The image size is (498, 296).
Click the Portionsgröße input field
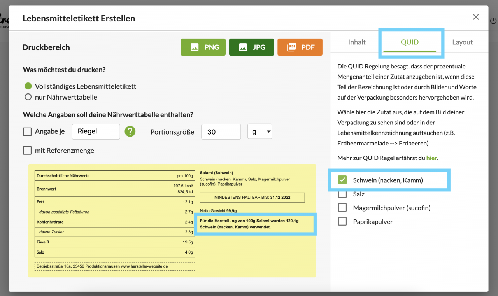point(221,131)
